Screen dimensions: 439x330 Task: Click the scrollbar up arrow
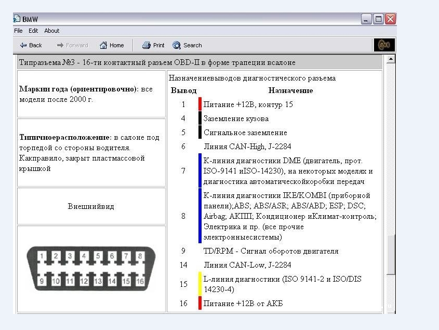point(391,59)
